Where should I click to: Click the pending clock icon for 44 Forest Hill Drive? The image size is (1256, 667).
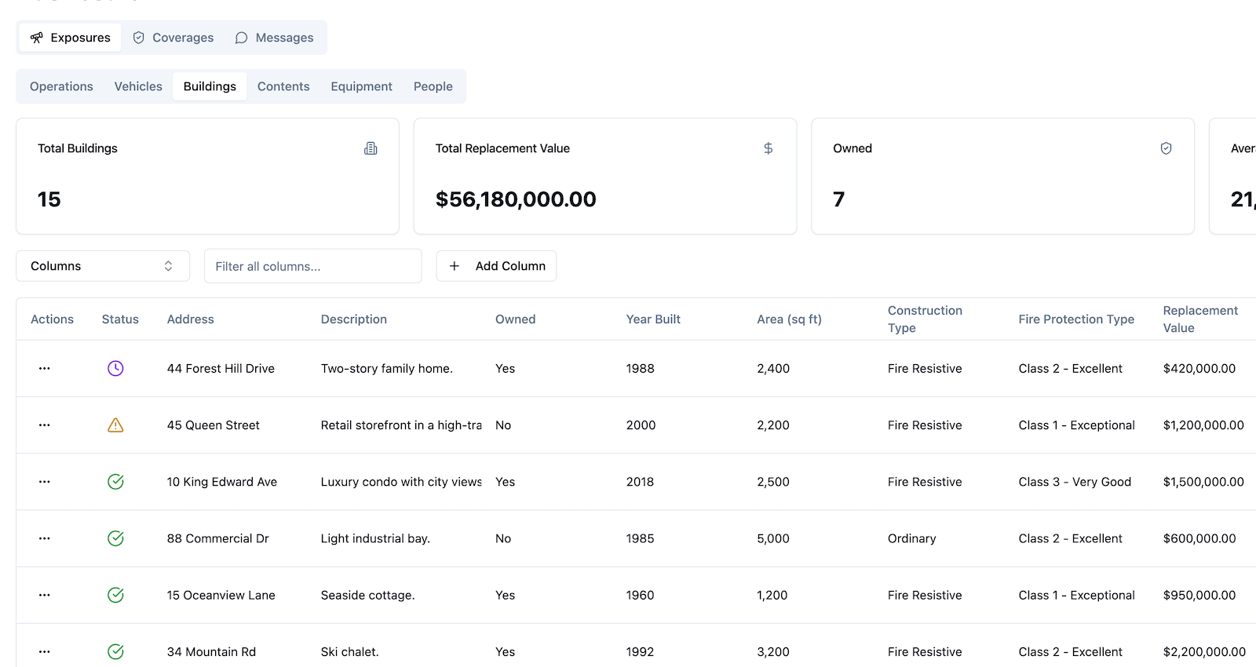point(115,368)
